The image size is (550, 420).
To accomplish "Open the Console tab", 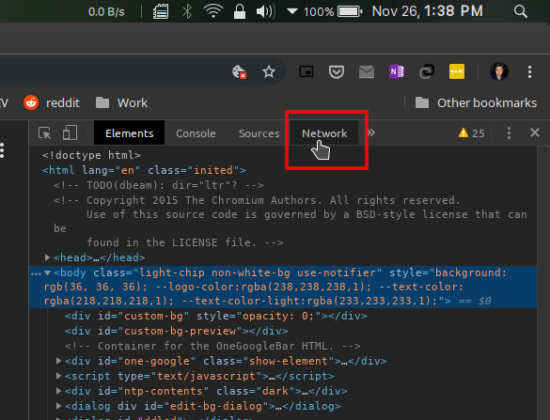I will click(196, 133).
